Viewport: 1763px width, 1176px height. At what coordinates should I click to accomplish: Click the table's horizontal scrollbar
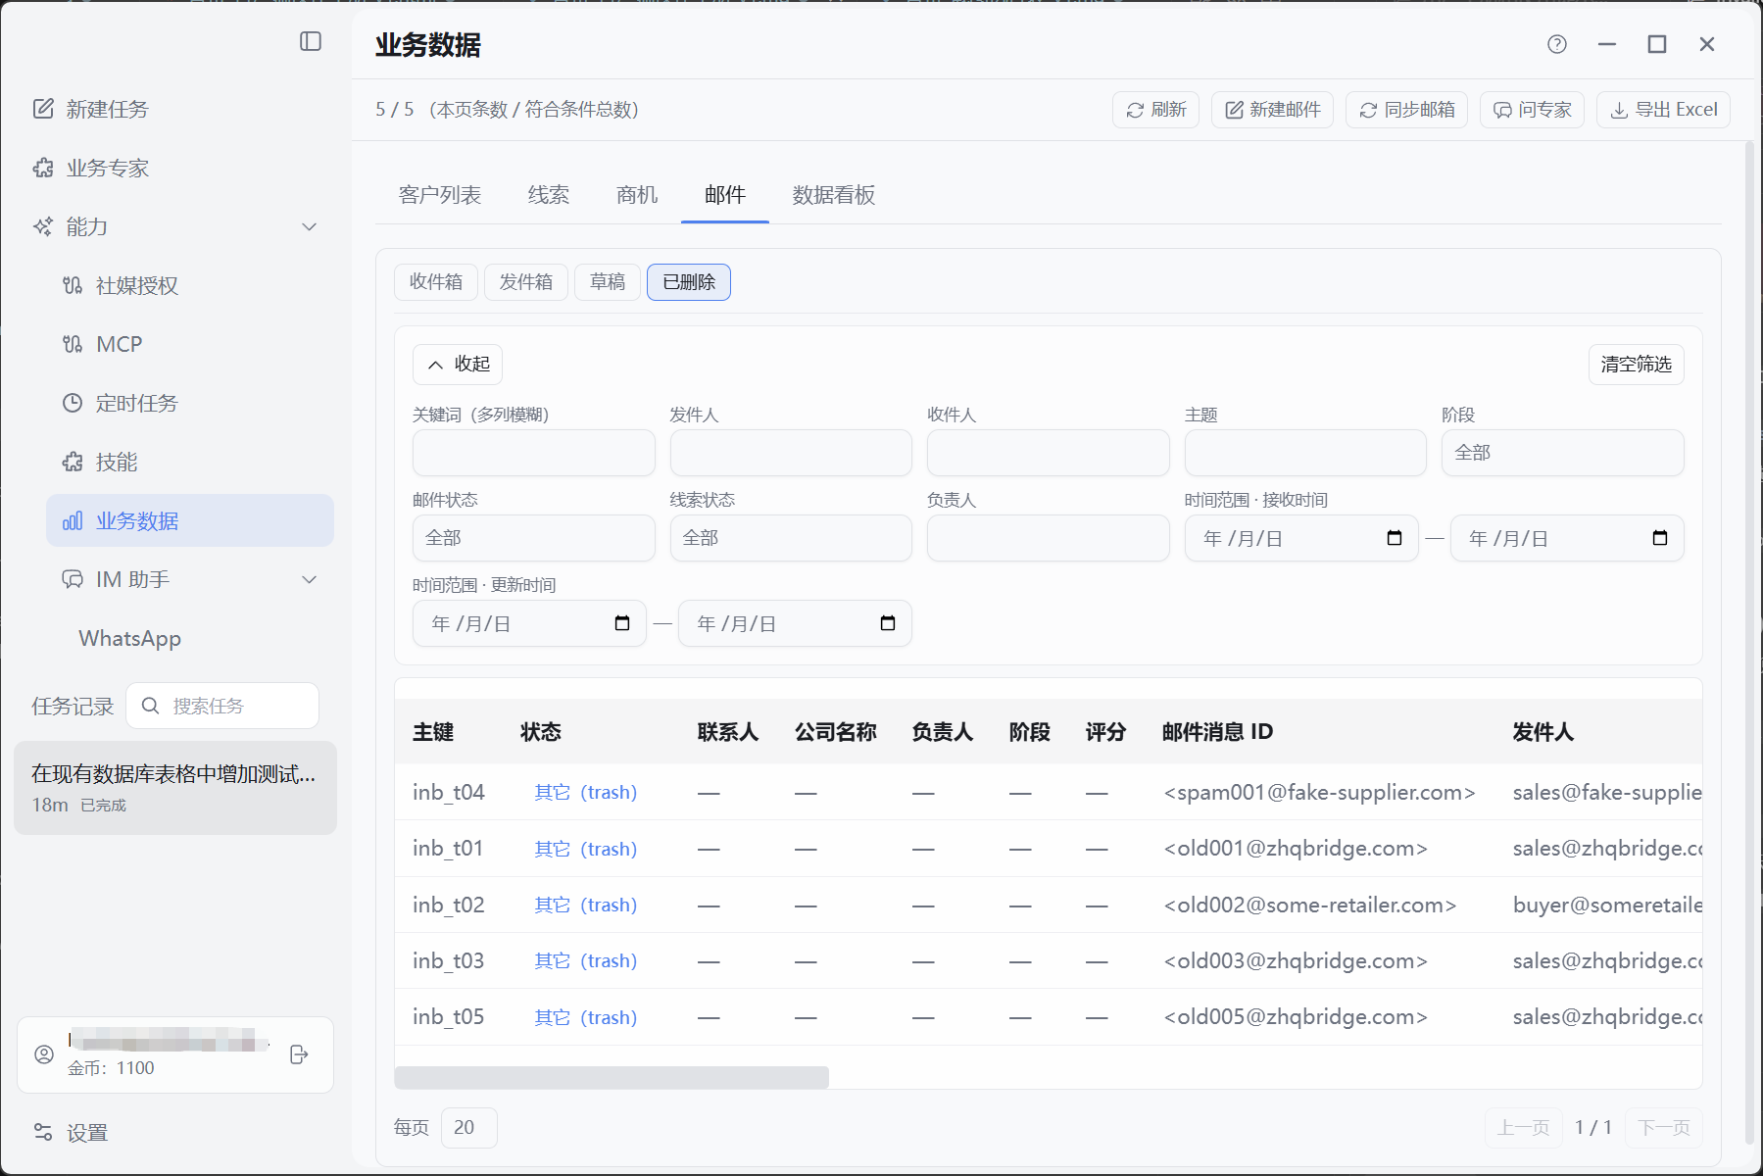tap(612, 1077)
